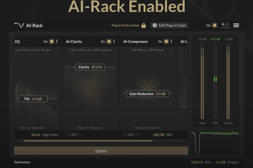Click Neural Network label under AI-Compressor

pos(147,128)
